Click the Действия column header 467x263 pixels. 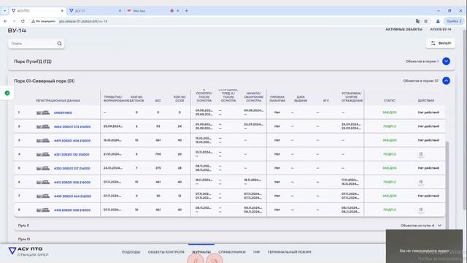[x=426, y=101]
